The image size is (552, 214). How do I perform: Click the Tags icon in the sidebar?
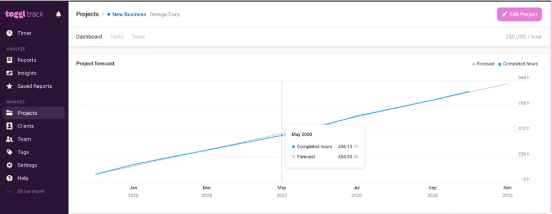10,153
